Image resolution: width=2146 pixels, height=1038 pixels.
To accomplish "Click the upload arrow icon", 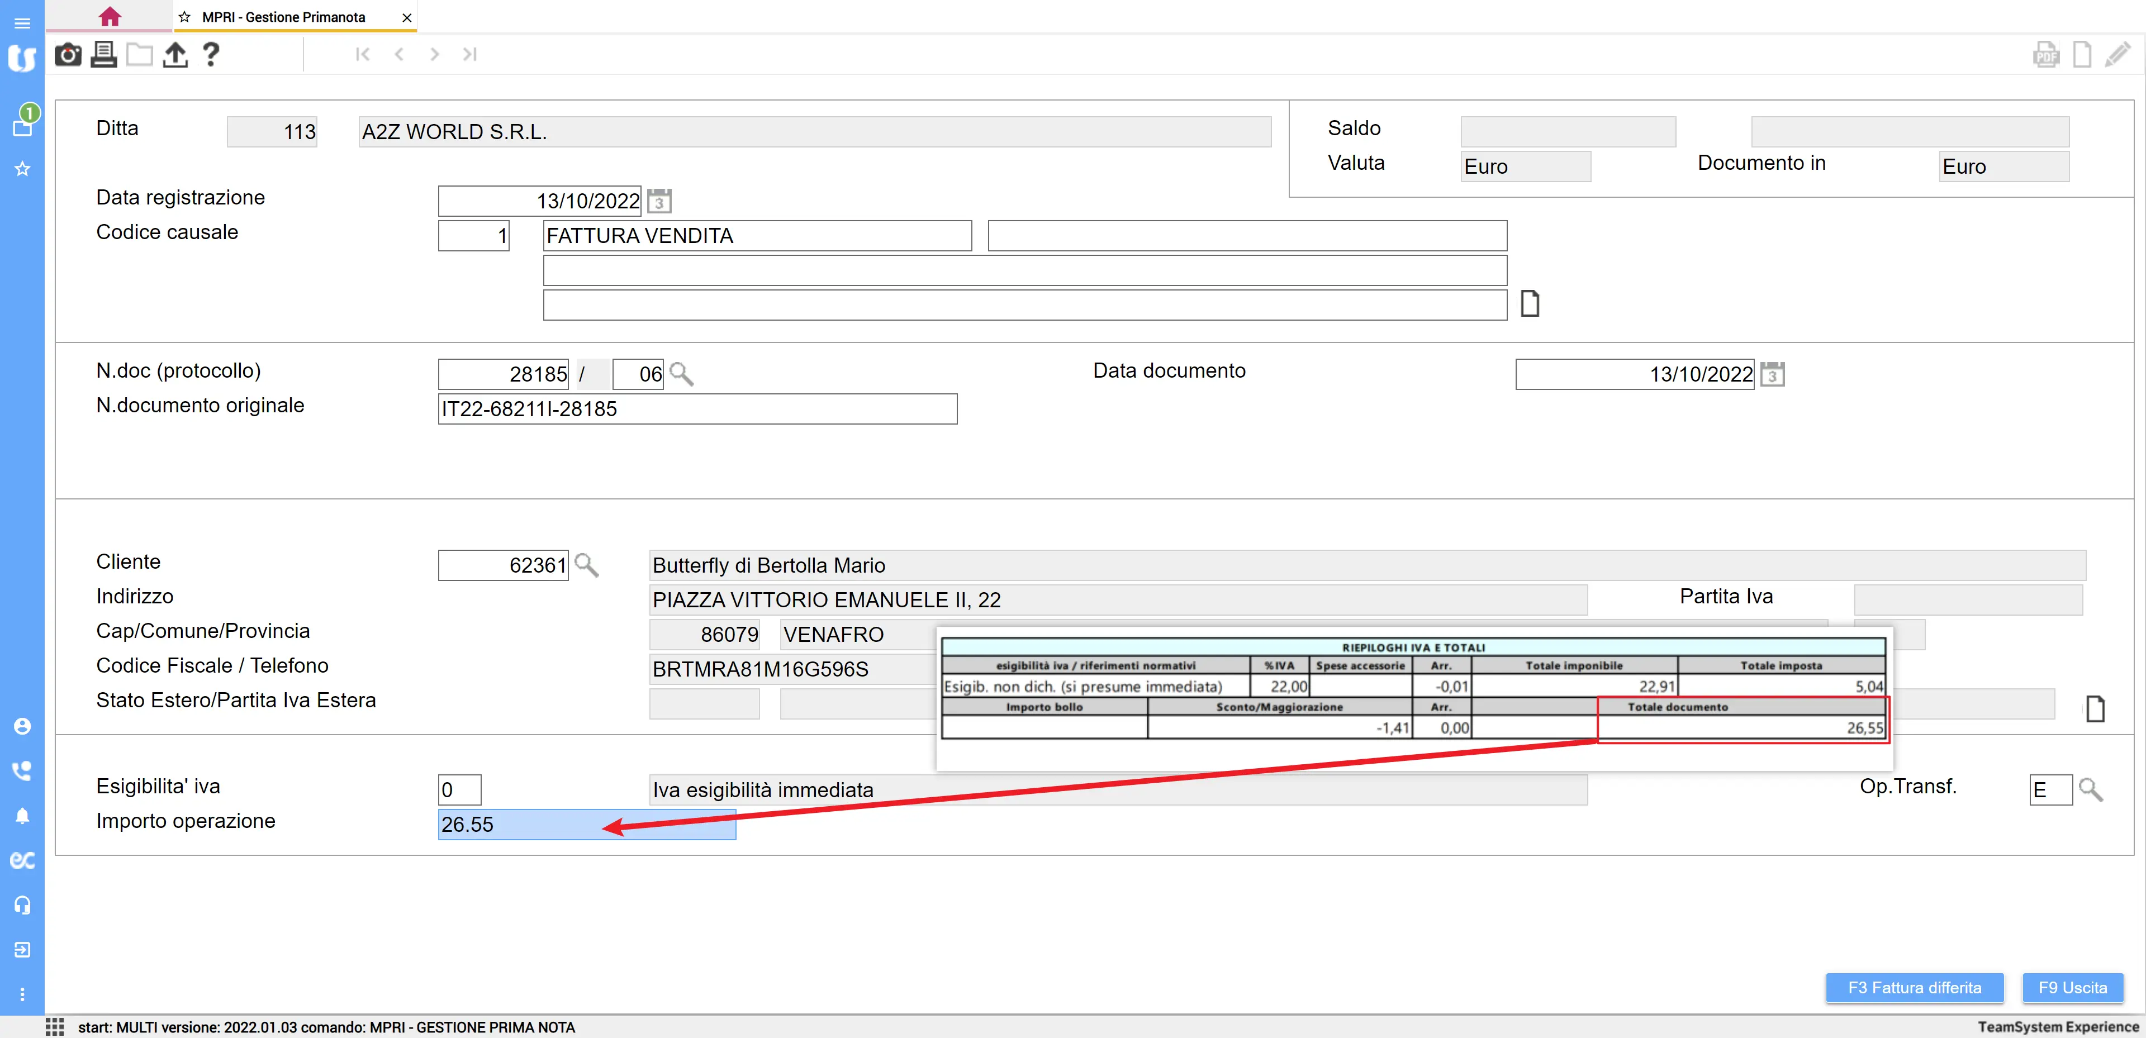I will [175, 55].
